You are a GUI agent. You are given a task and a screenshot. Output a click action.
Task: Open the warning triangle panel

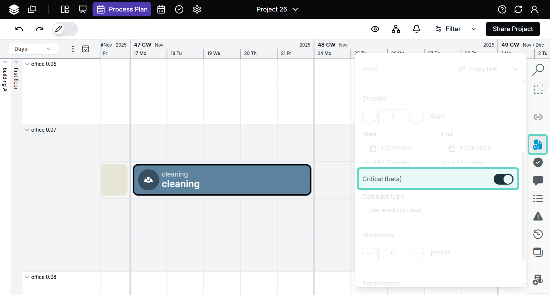[538, 216]
